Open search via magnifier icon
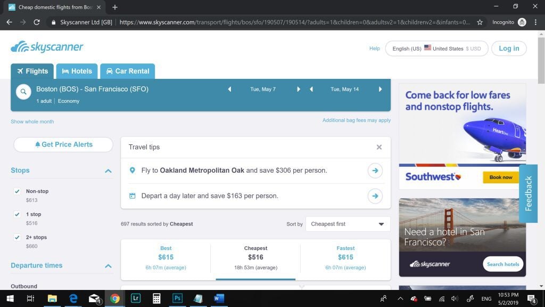 (x=23, y=92)
